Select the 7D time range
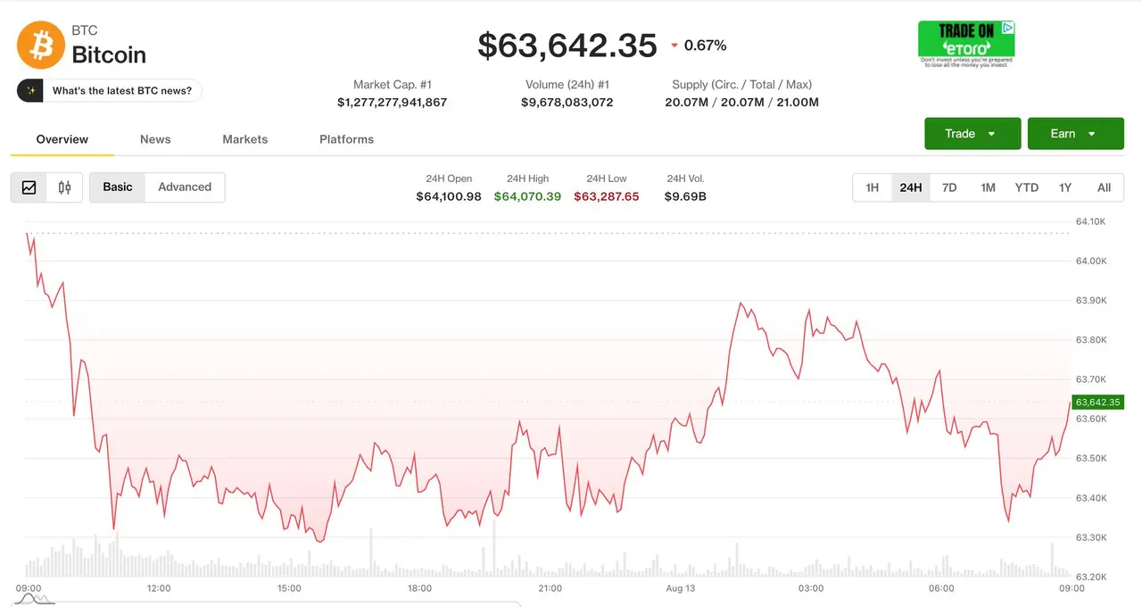The image size is (1142, 607). pyautogui.click(x=949, y=187)
